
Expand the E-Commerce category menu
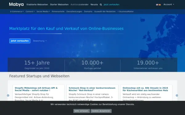[17, 12]
